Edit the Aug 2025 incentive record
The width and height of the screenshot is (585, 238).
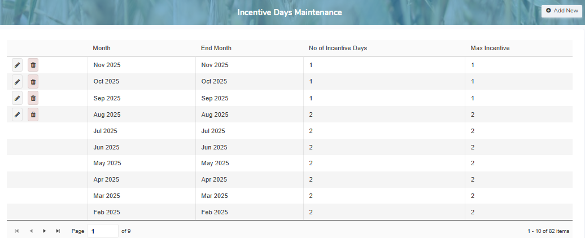pos(18,114)
